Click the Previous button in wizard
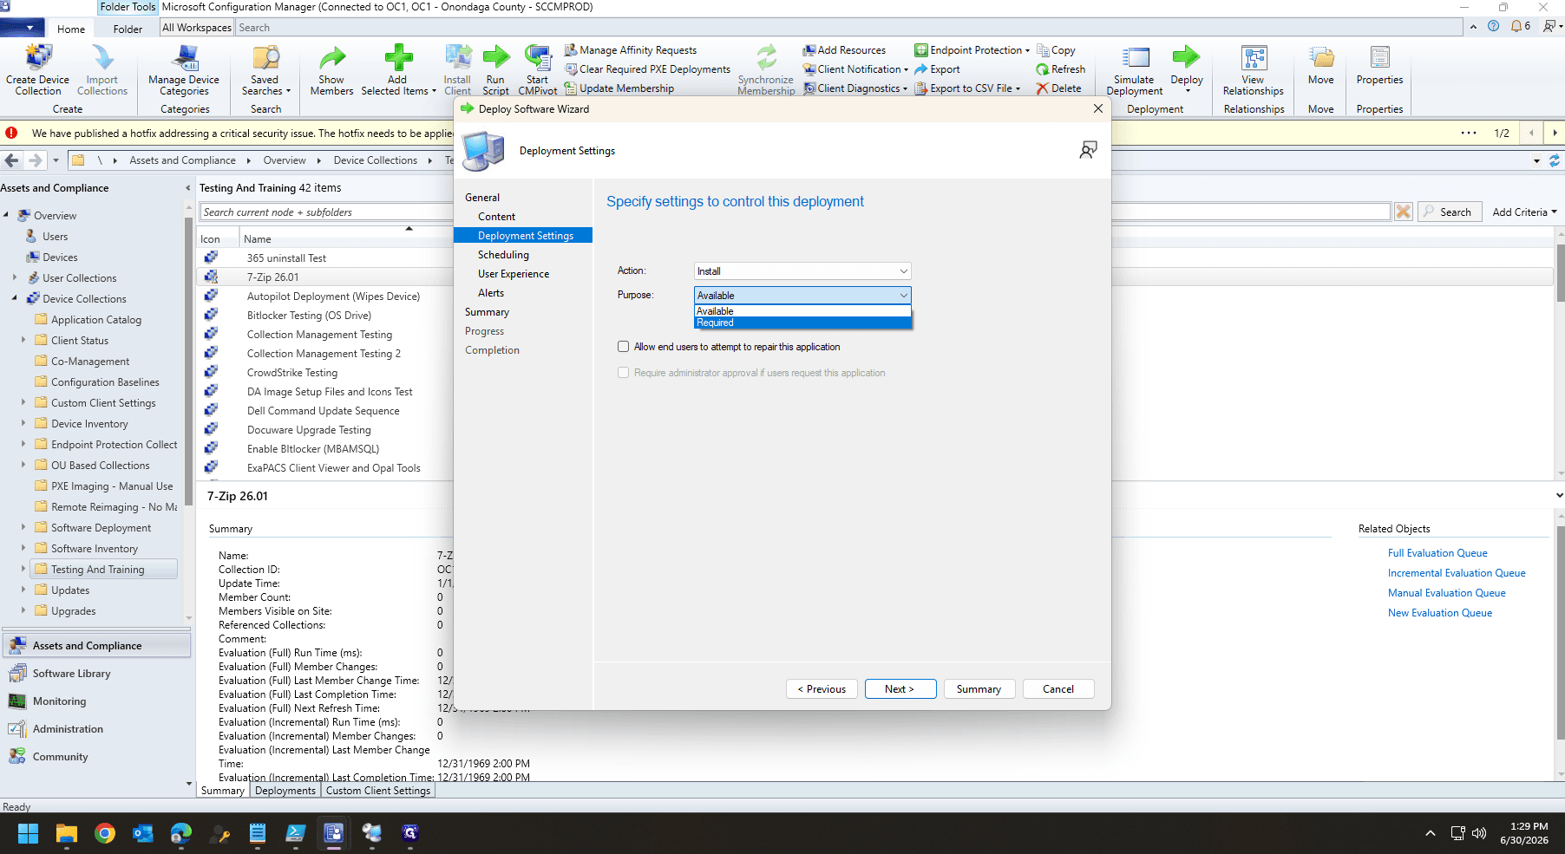Screen dimensions: 1565x854 (822, 689)
